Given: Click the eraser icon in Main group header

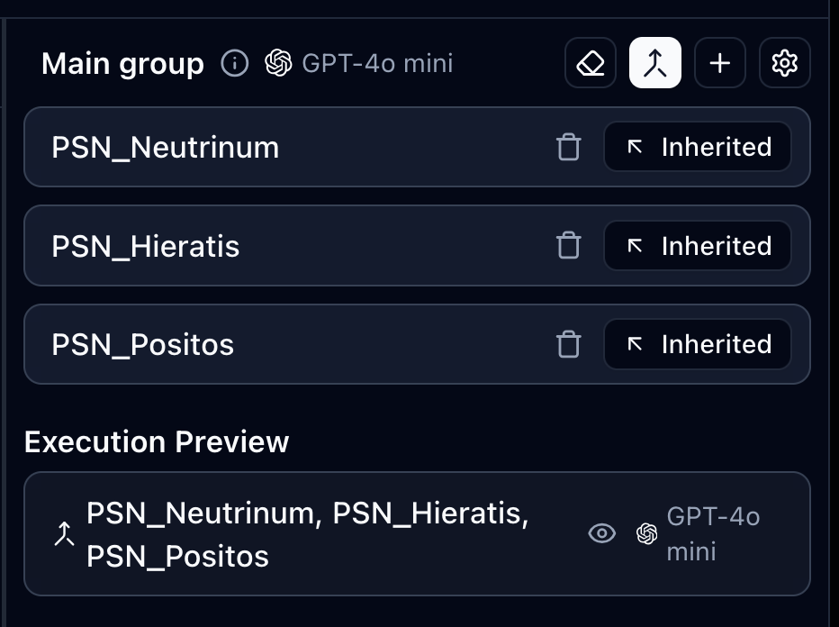Looking at the screenshot, I should point(591,63).
